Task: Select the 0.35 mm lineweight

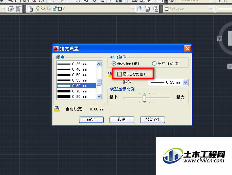Action: point(77,64)
